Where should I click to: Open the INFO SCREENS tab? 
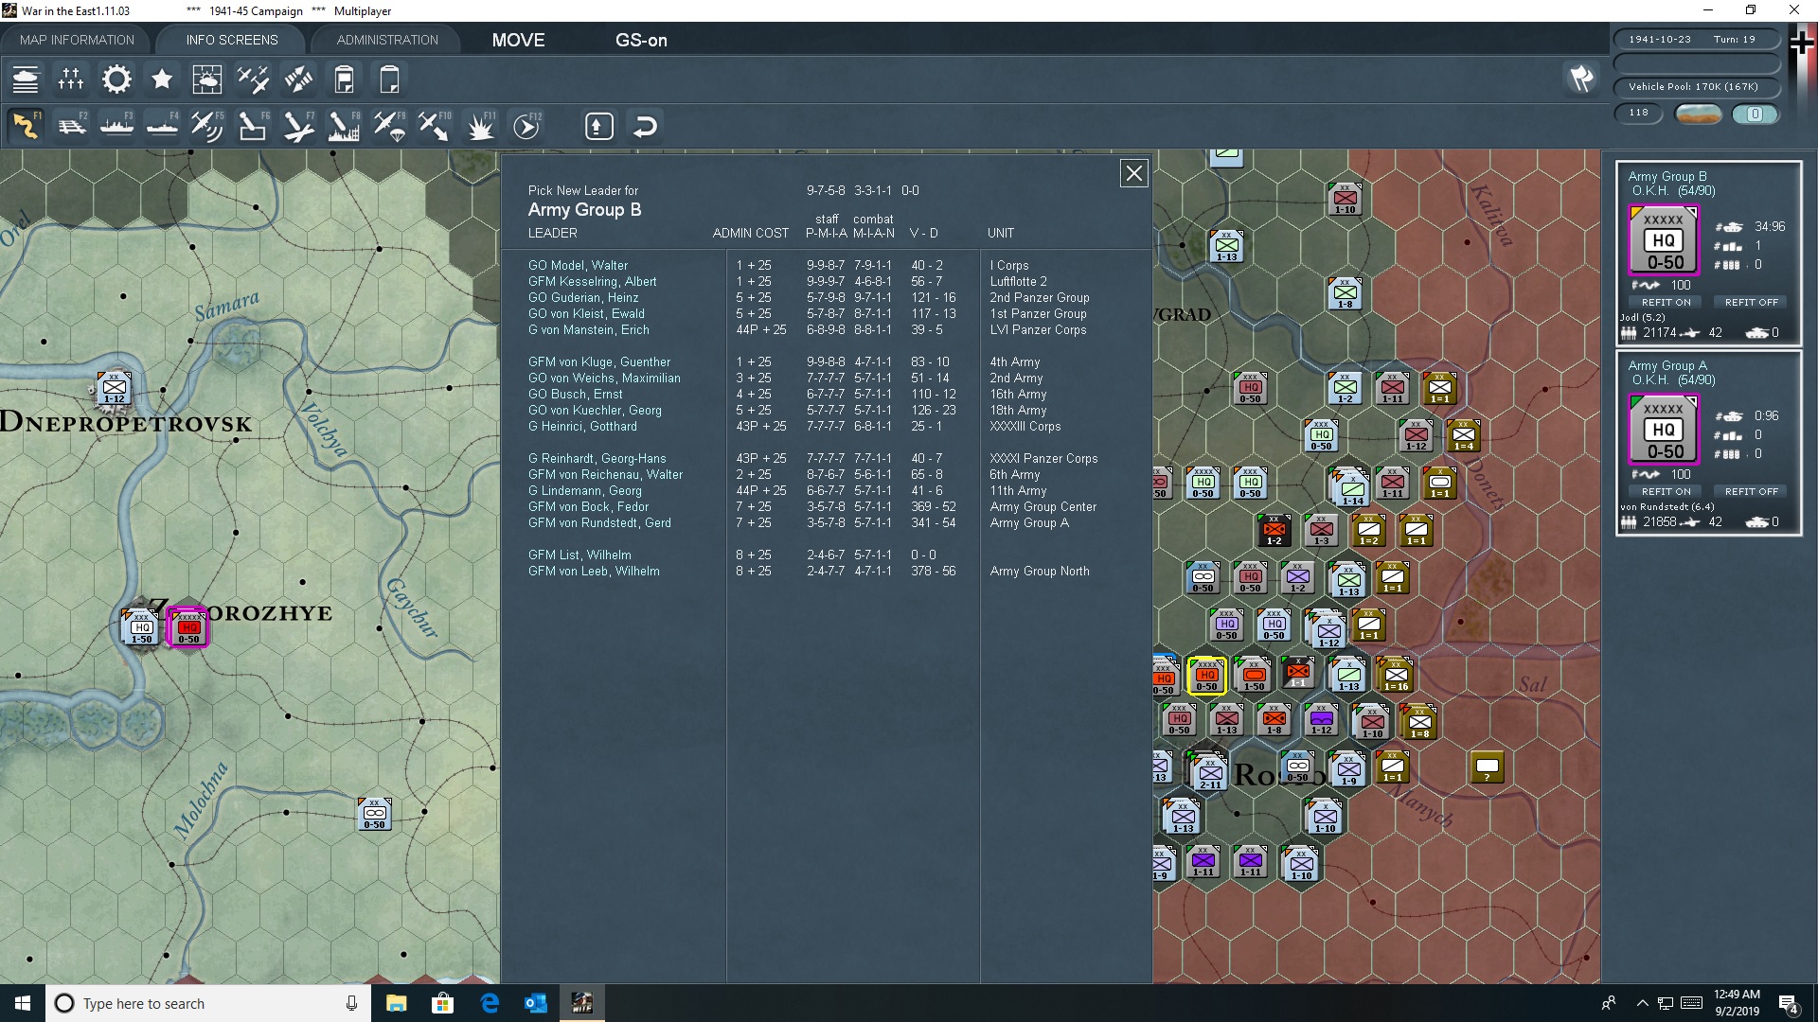tap(232, 40)
